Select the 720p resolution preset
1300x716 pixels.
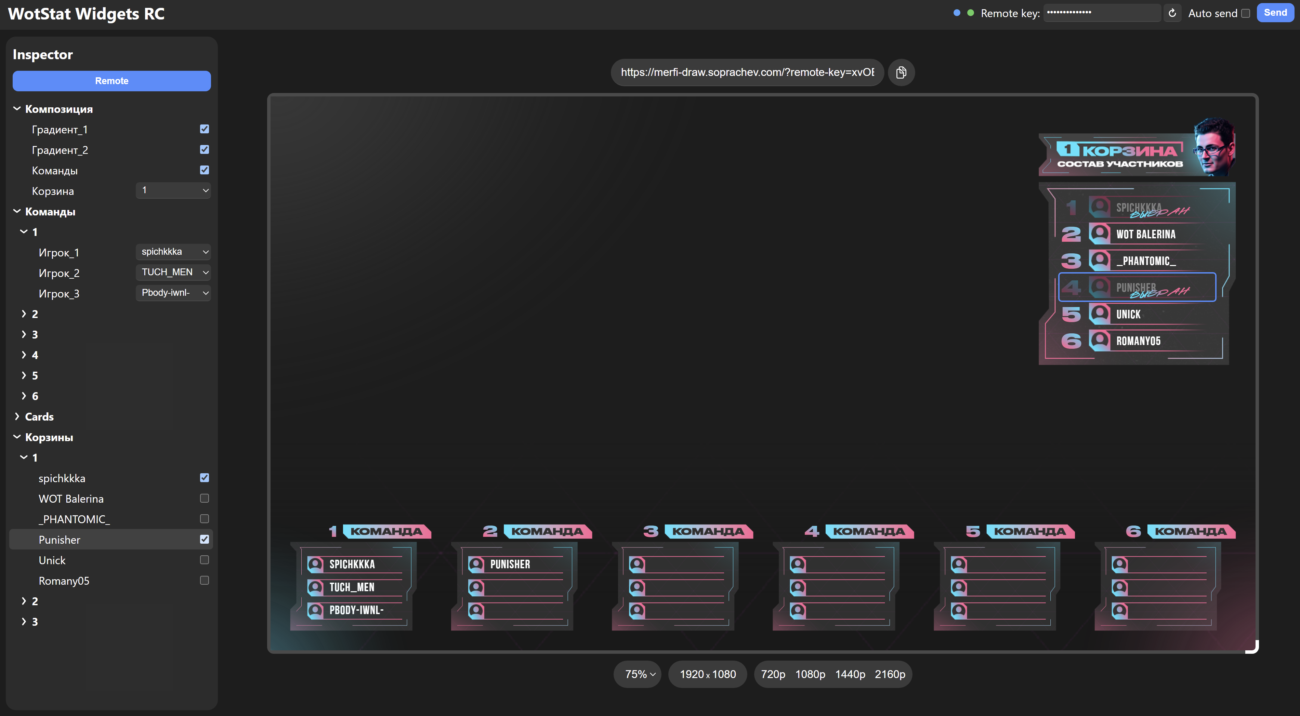coord(773,674)
